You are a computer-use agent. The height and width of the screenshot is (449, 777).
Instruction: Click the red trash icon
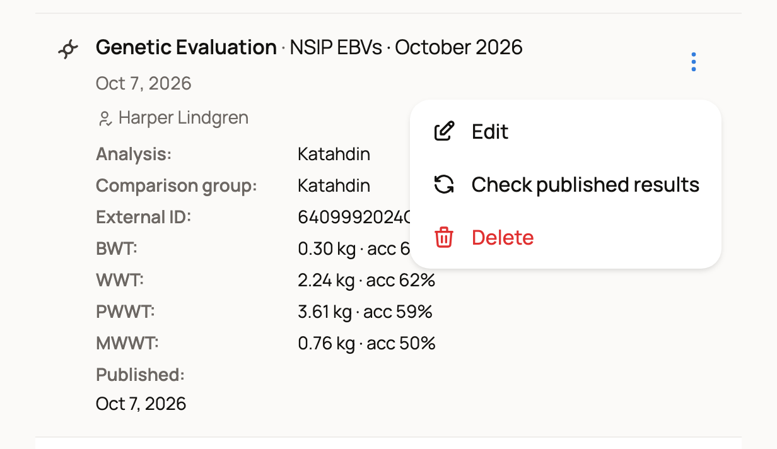coord(445,237)
